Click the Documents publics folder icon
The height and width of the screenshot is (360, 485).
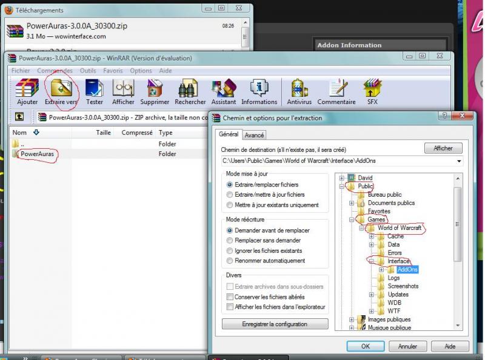[361, 203]
